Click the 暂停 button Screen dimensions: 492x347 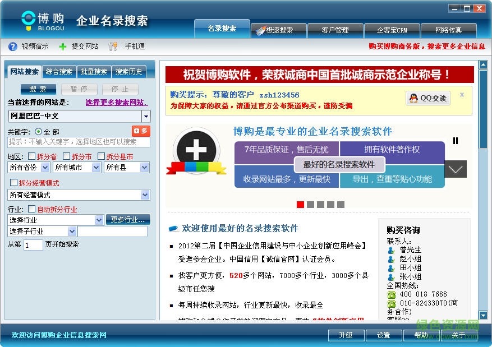79,89
